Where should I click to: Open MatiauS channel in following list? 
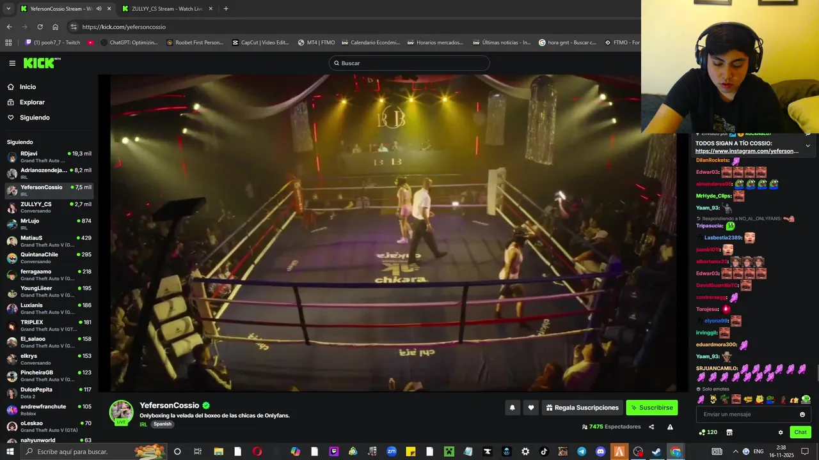49,241
